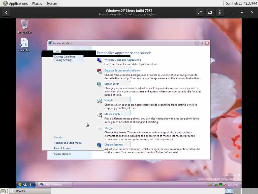258x194 pixels.
Task: Open Window Color and Appearance icon
Action: point(99,61)
